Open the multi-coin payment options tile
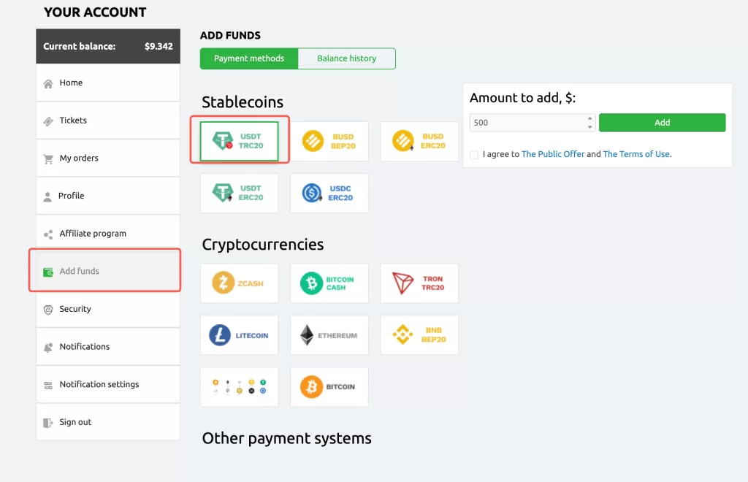This screenshot has width=748, height=482. [239, 387]
